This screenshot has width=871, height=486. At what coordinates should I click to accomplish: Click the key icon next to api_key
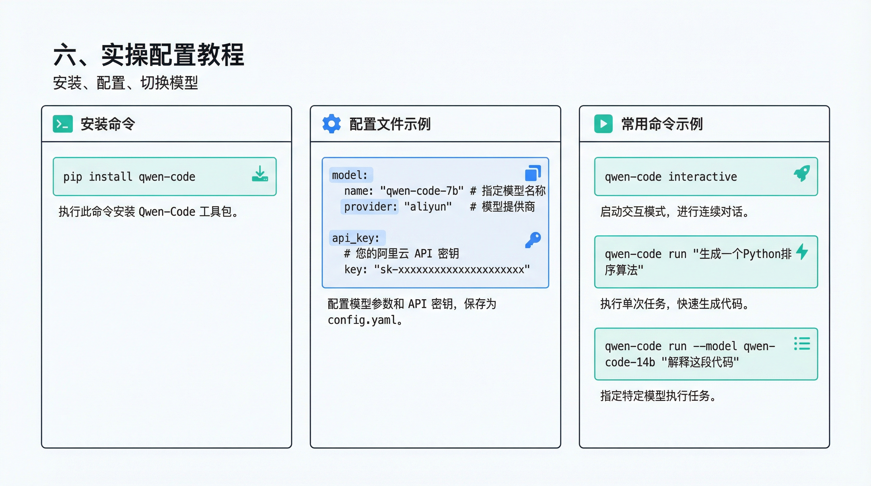click(533, 240)
